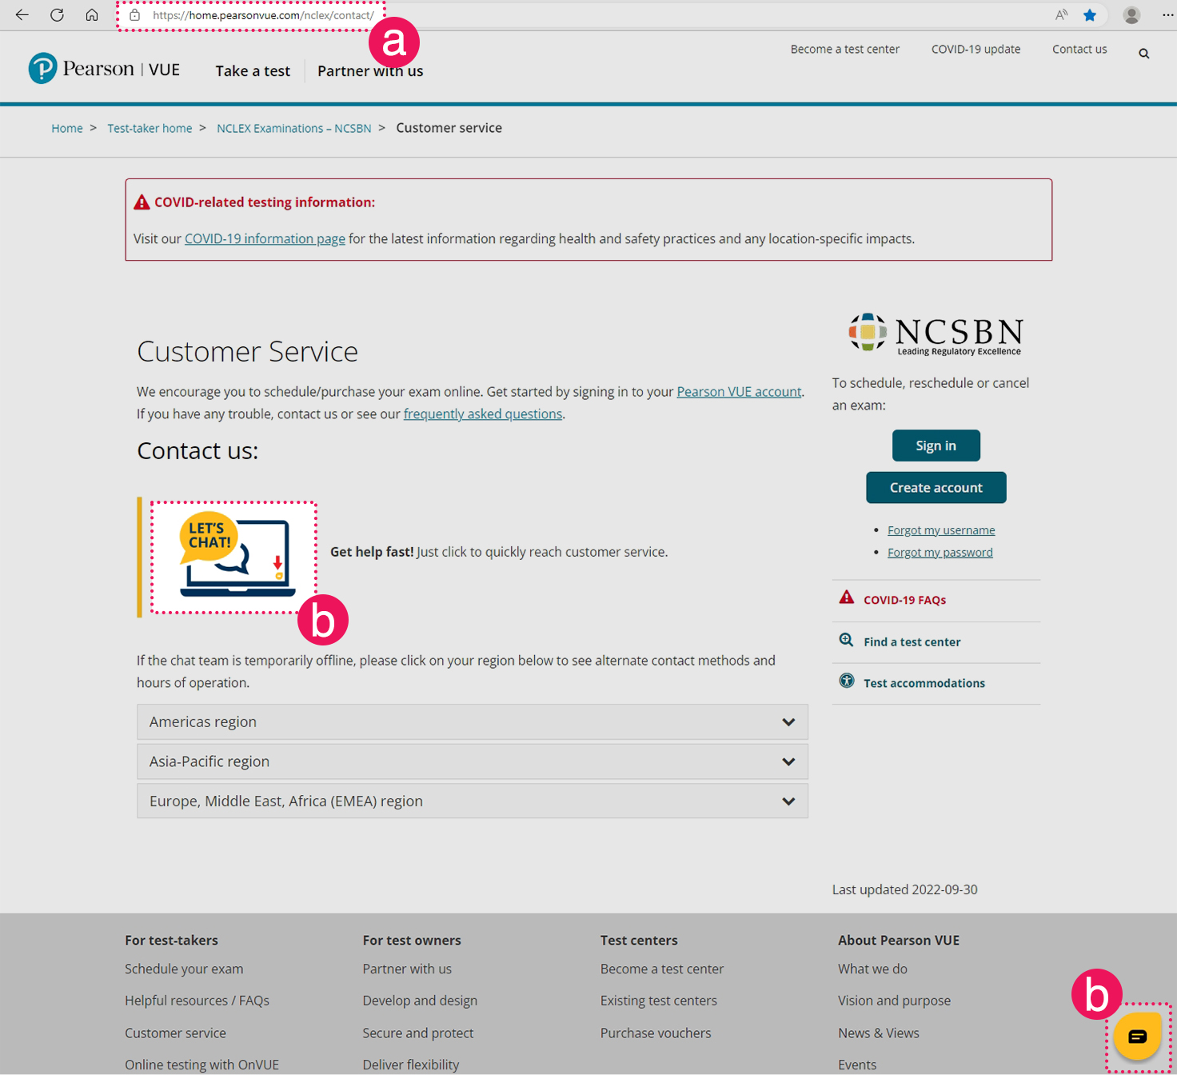View site info via the lock icon

click(135, 15)
